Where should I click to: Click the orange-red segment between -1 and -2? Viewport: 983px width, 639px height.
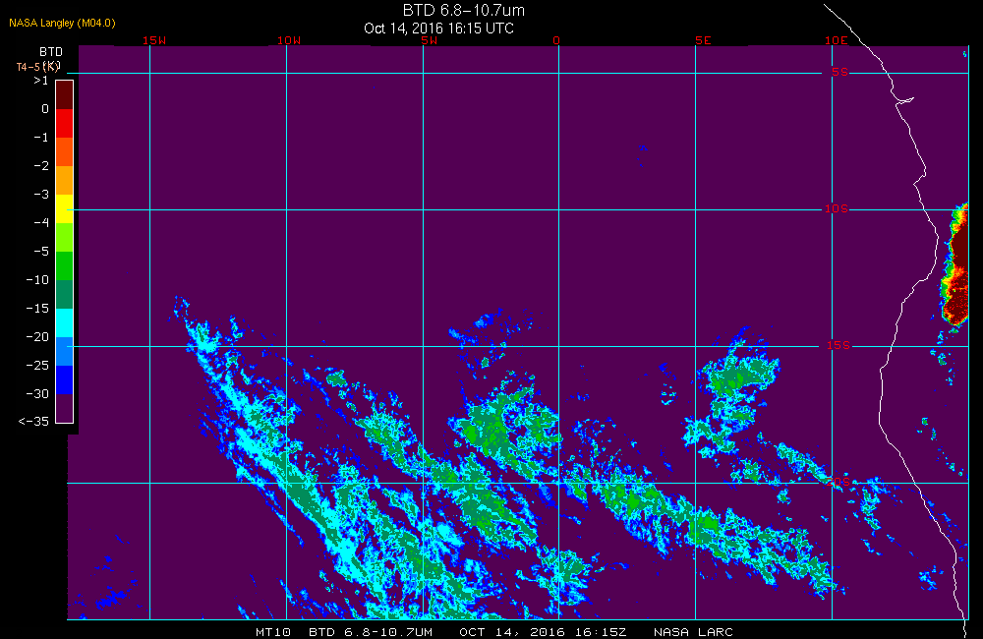(65, 151)
